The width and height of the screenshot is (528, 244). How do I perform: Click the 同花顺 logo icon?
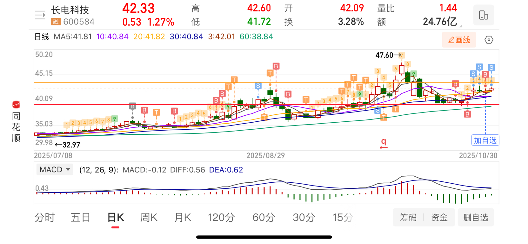[16, 105]
